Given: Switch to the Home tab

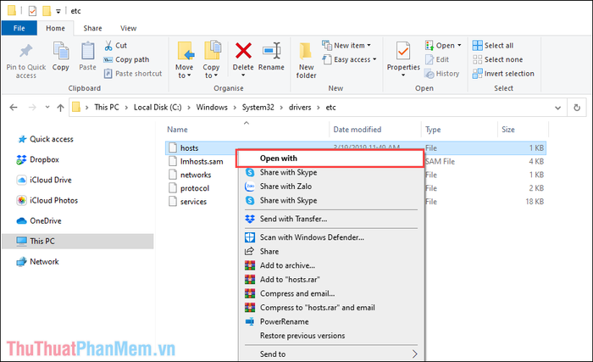Looking at the screenshot, I should point(55,28).
